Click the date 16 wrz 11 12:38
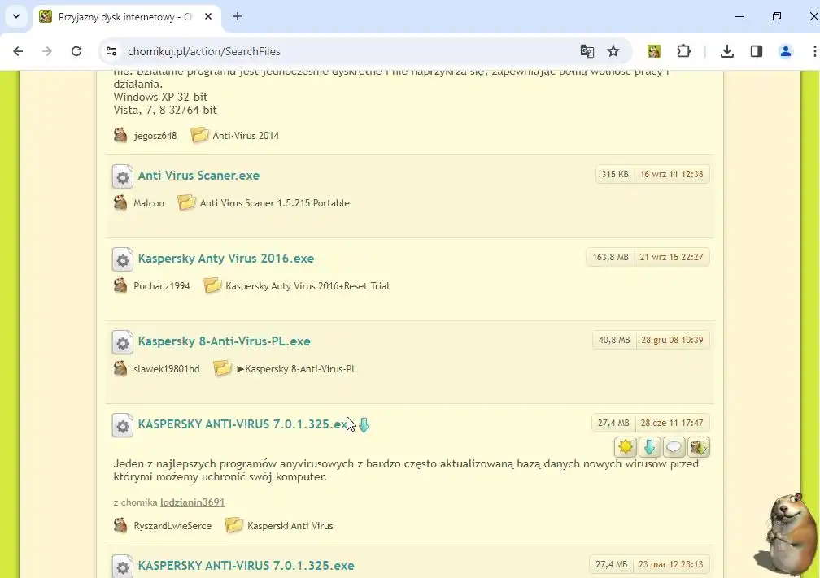 pos(671,174)
